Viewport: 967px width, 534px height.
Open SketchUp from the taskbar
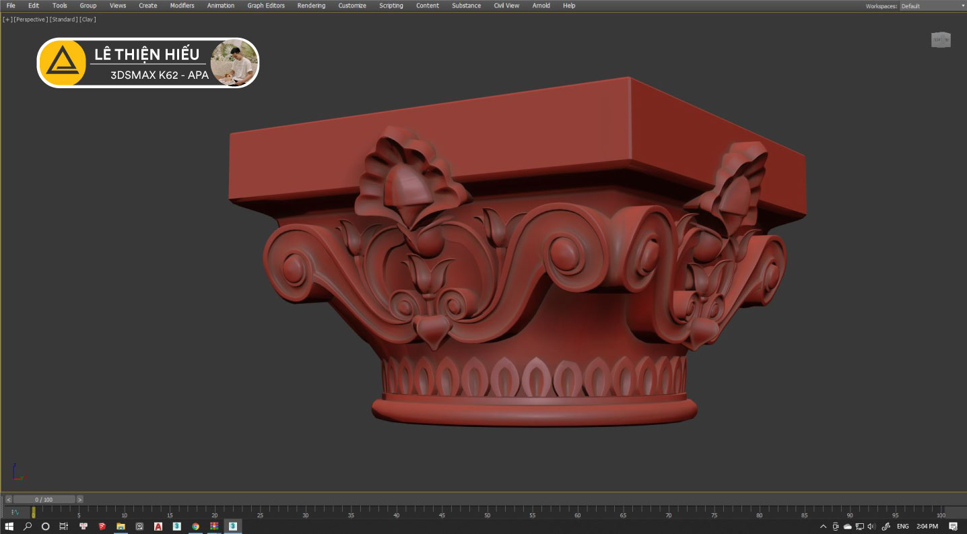[x=102, y=527]
